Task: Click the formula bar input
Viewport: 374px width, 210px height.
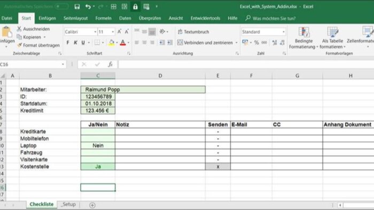Action: pos(246,64)
